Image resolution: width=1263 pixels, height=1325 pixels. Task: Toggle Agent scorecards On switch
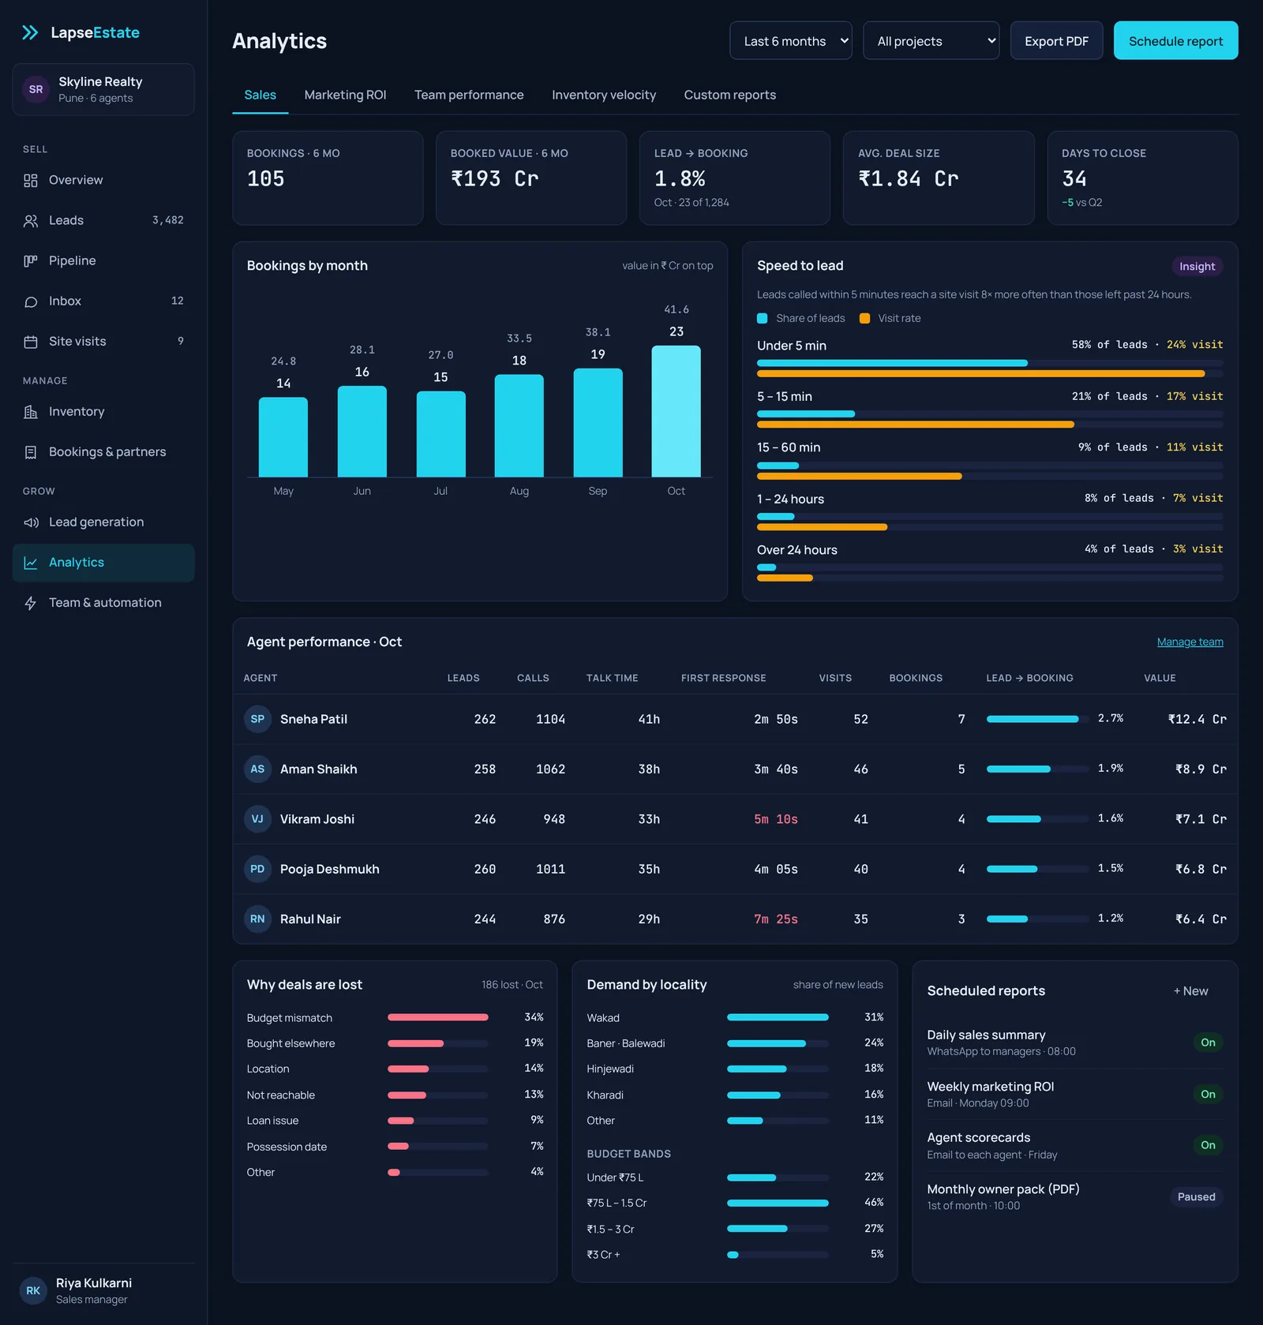tap(1208, 1145)
